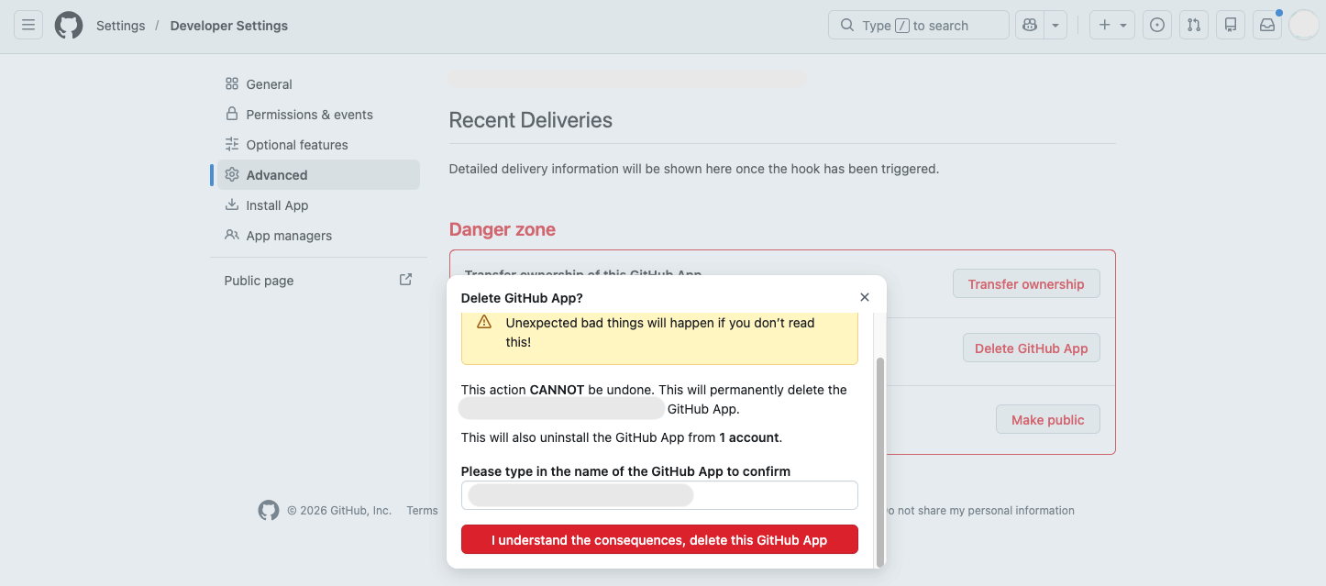This screenshot has width=1326, height=586.
Task: Expand the Copilot dropdown arrow
Action: click(x=1055, y=25)
